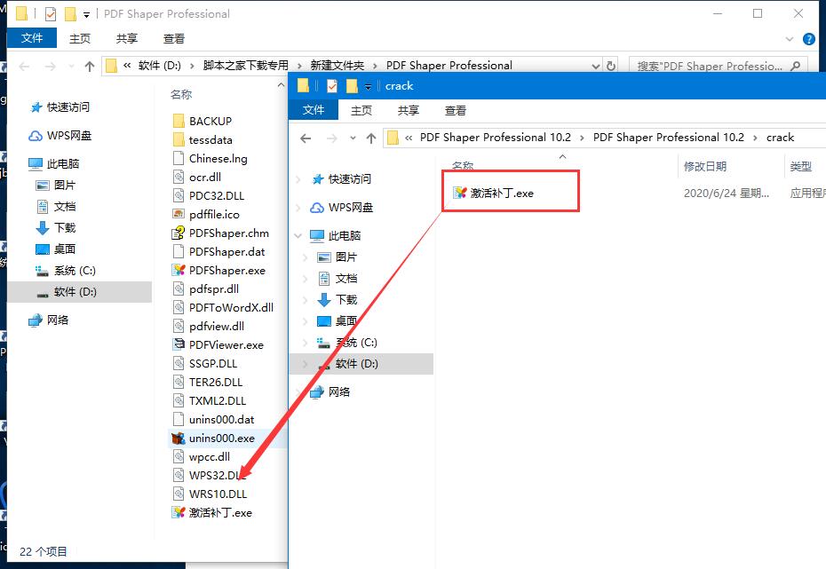The width and height of the screenshot is (826, 569).
Task: Select the BACKUP folder
Action: pos(203,121)
